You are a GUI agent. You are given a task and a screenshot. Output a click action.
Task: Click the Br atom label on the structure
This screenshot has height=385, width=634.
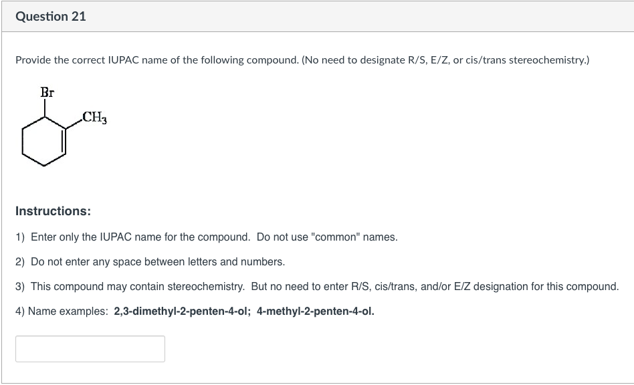click(47, 93)
